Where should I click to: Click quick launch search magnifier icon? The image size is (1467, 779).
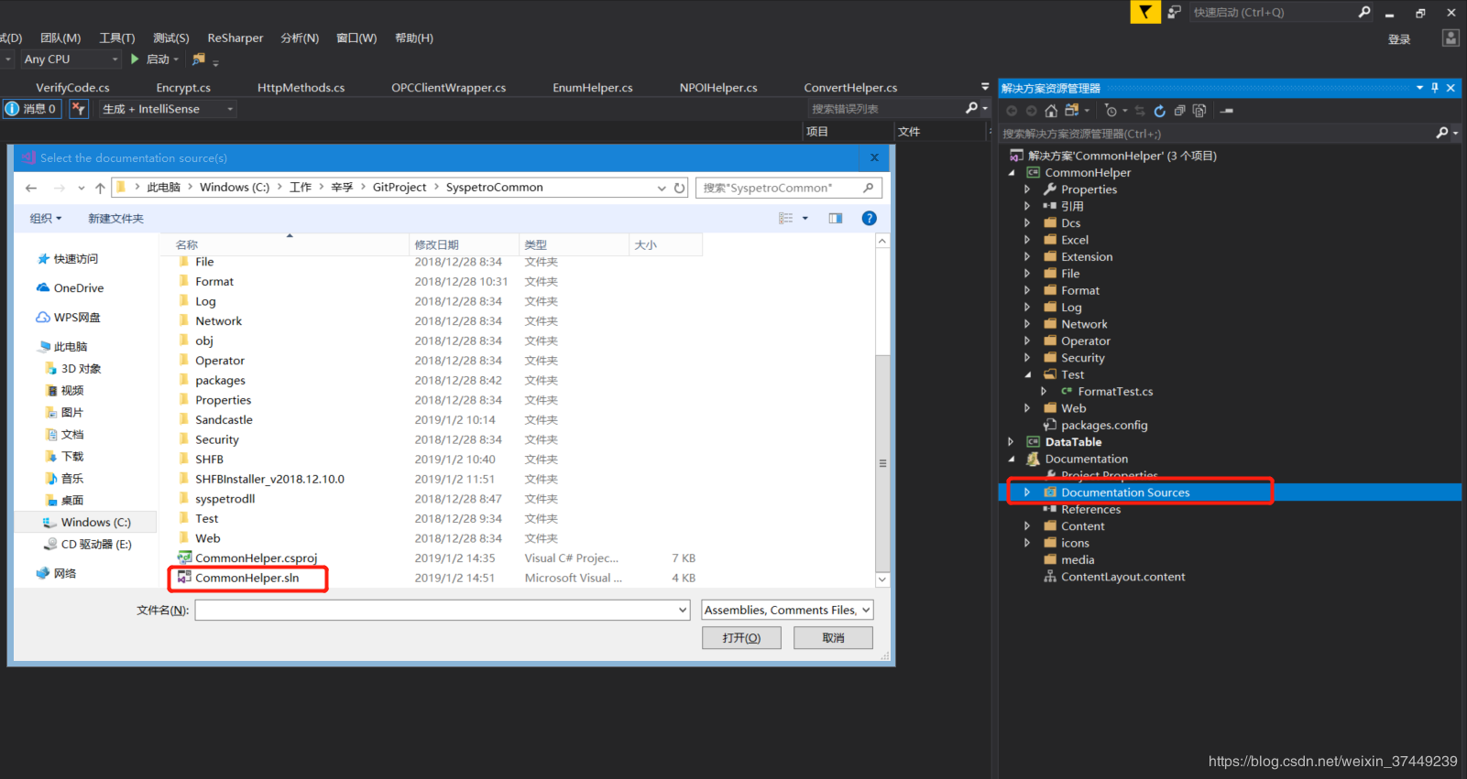[x=1363, y=12]
